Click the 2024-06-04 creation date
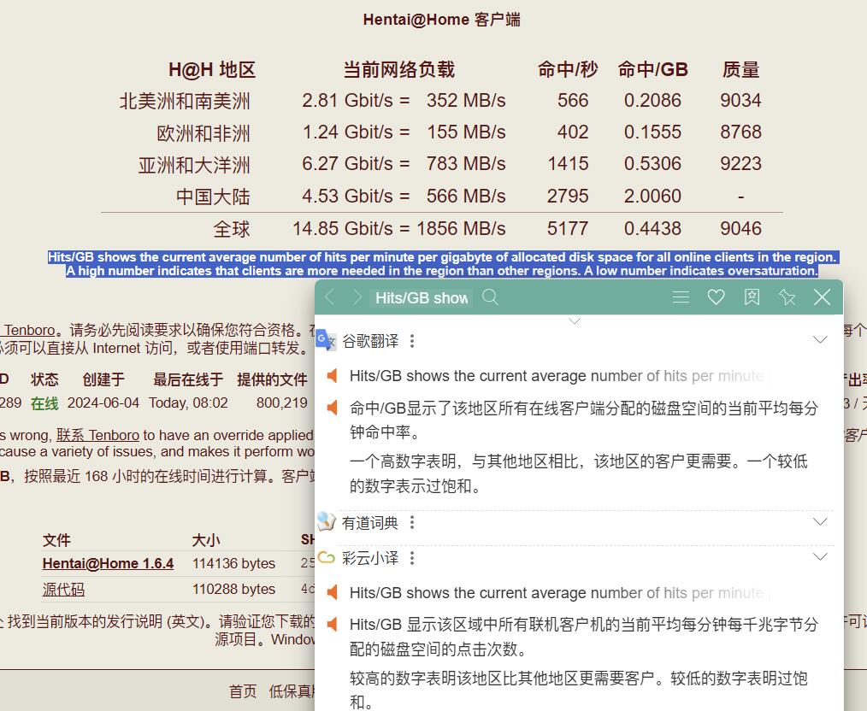This screenshot has width=867, height=711. pyautogui.click(x=103, y=403)
